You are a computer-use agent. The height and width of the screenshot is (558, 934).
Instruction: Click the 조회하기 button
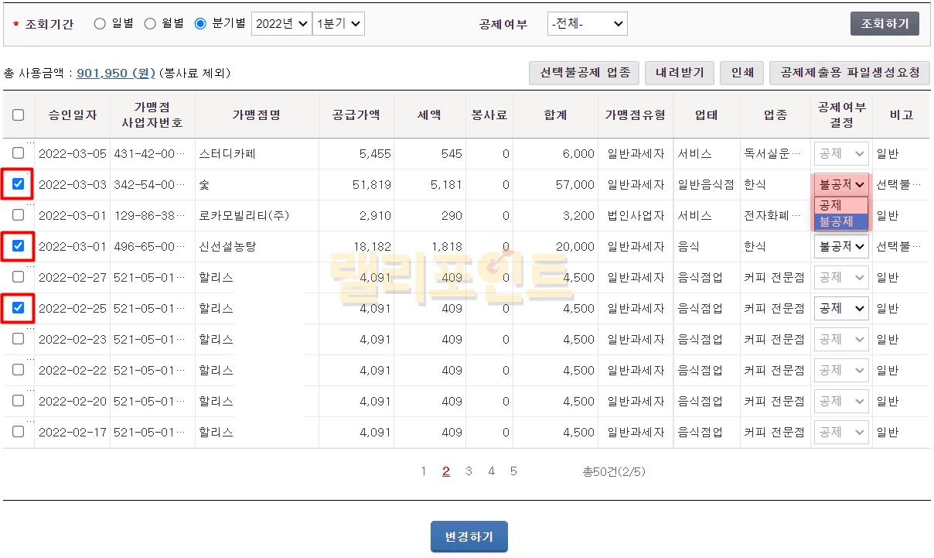885,23
